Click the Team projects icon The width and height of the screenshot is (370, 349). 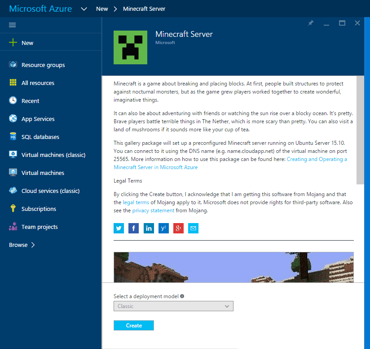tap(13, 226)
